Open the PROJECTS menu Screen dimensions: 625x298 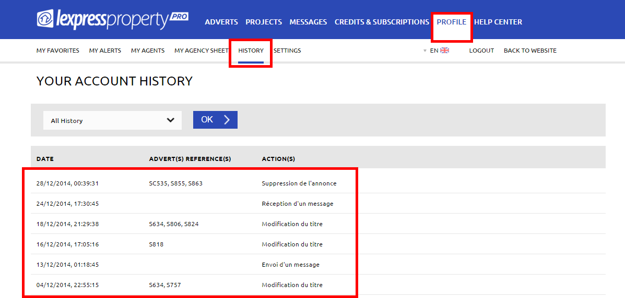pyautogui.click(x=264, y=22)
